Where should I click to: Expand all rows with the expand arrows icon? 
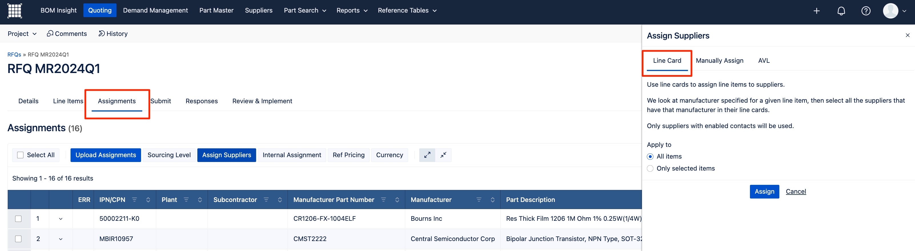[x=427, y=155]
